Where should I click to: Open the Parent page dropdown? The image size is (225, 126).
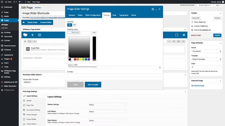click(x=206, y=51)
